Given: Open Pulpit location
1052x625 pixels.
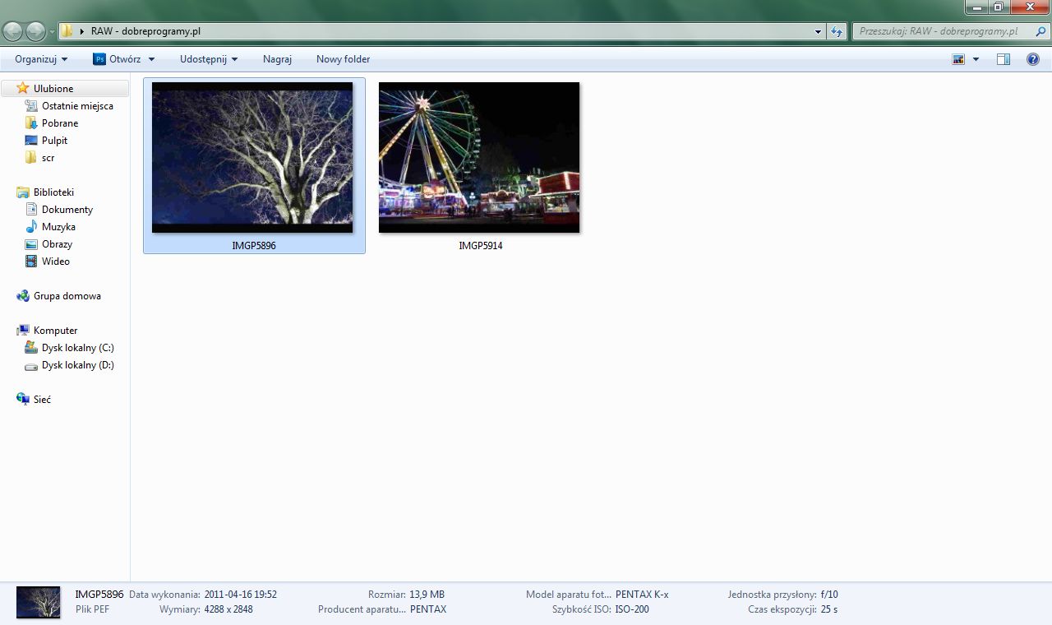Looking at the screenshot, I should pyautogui.click(x=55, y=140).
